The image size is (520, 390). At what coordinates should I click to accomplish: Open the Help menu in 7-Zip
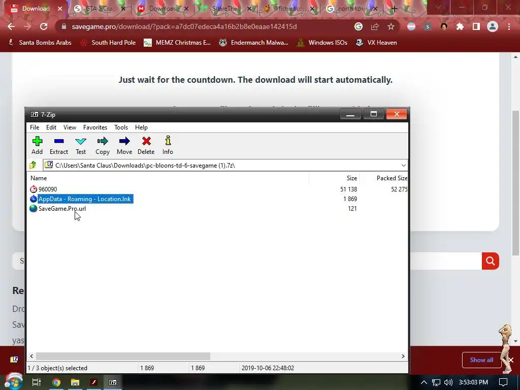coord(141,127)
